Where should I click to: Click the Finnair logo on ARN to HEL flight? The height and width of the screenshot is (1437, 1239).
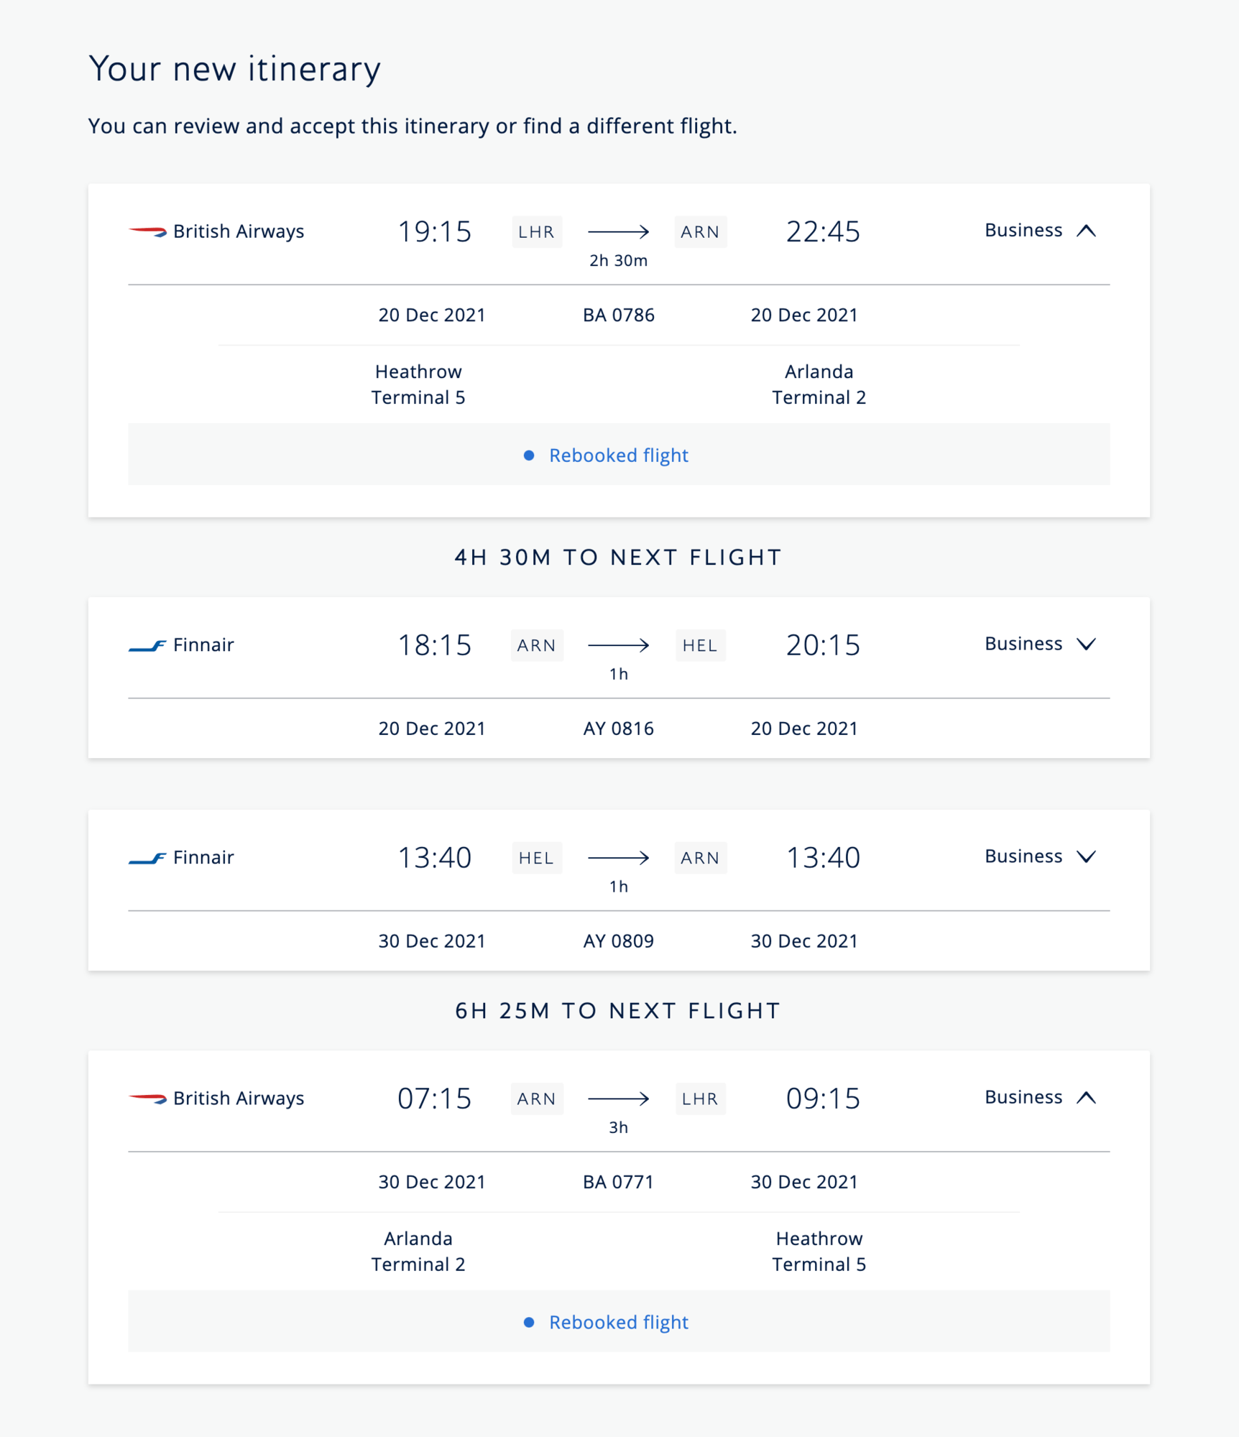pyautogui.click(x=147, y=645)
